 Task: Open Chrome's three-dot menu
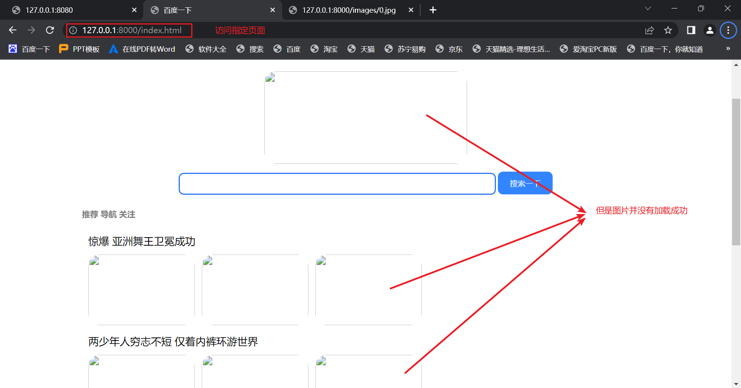tap(728, 30)
